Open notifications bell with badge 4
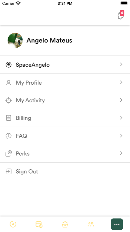130x232 pixels. (121, 15)
